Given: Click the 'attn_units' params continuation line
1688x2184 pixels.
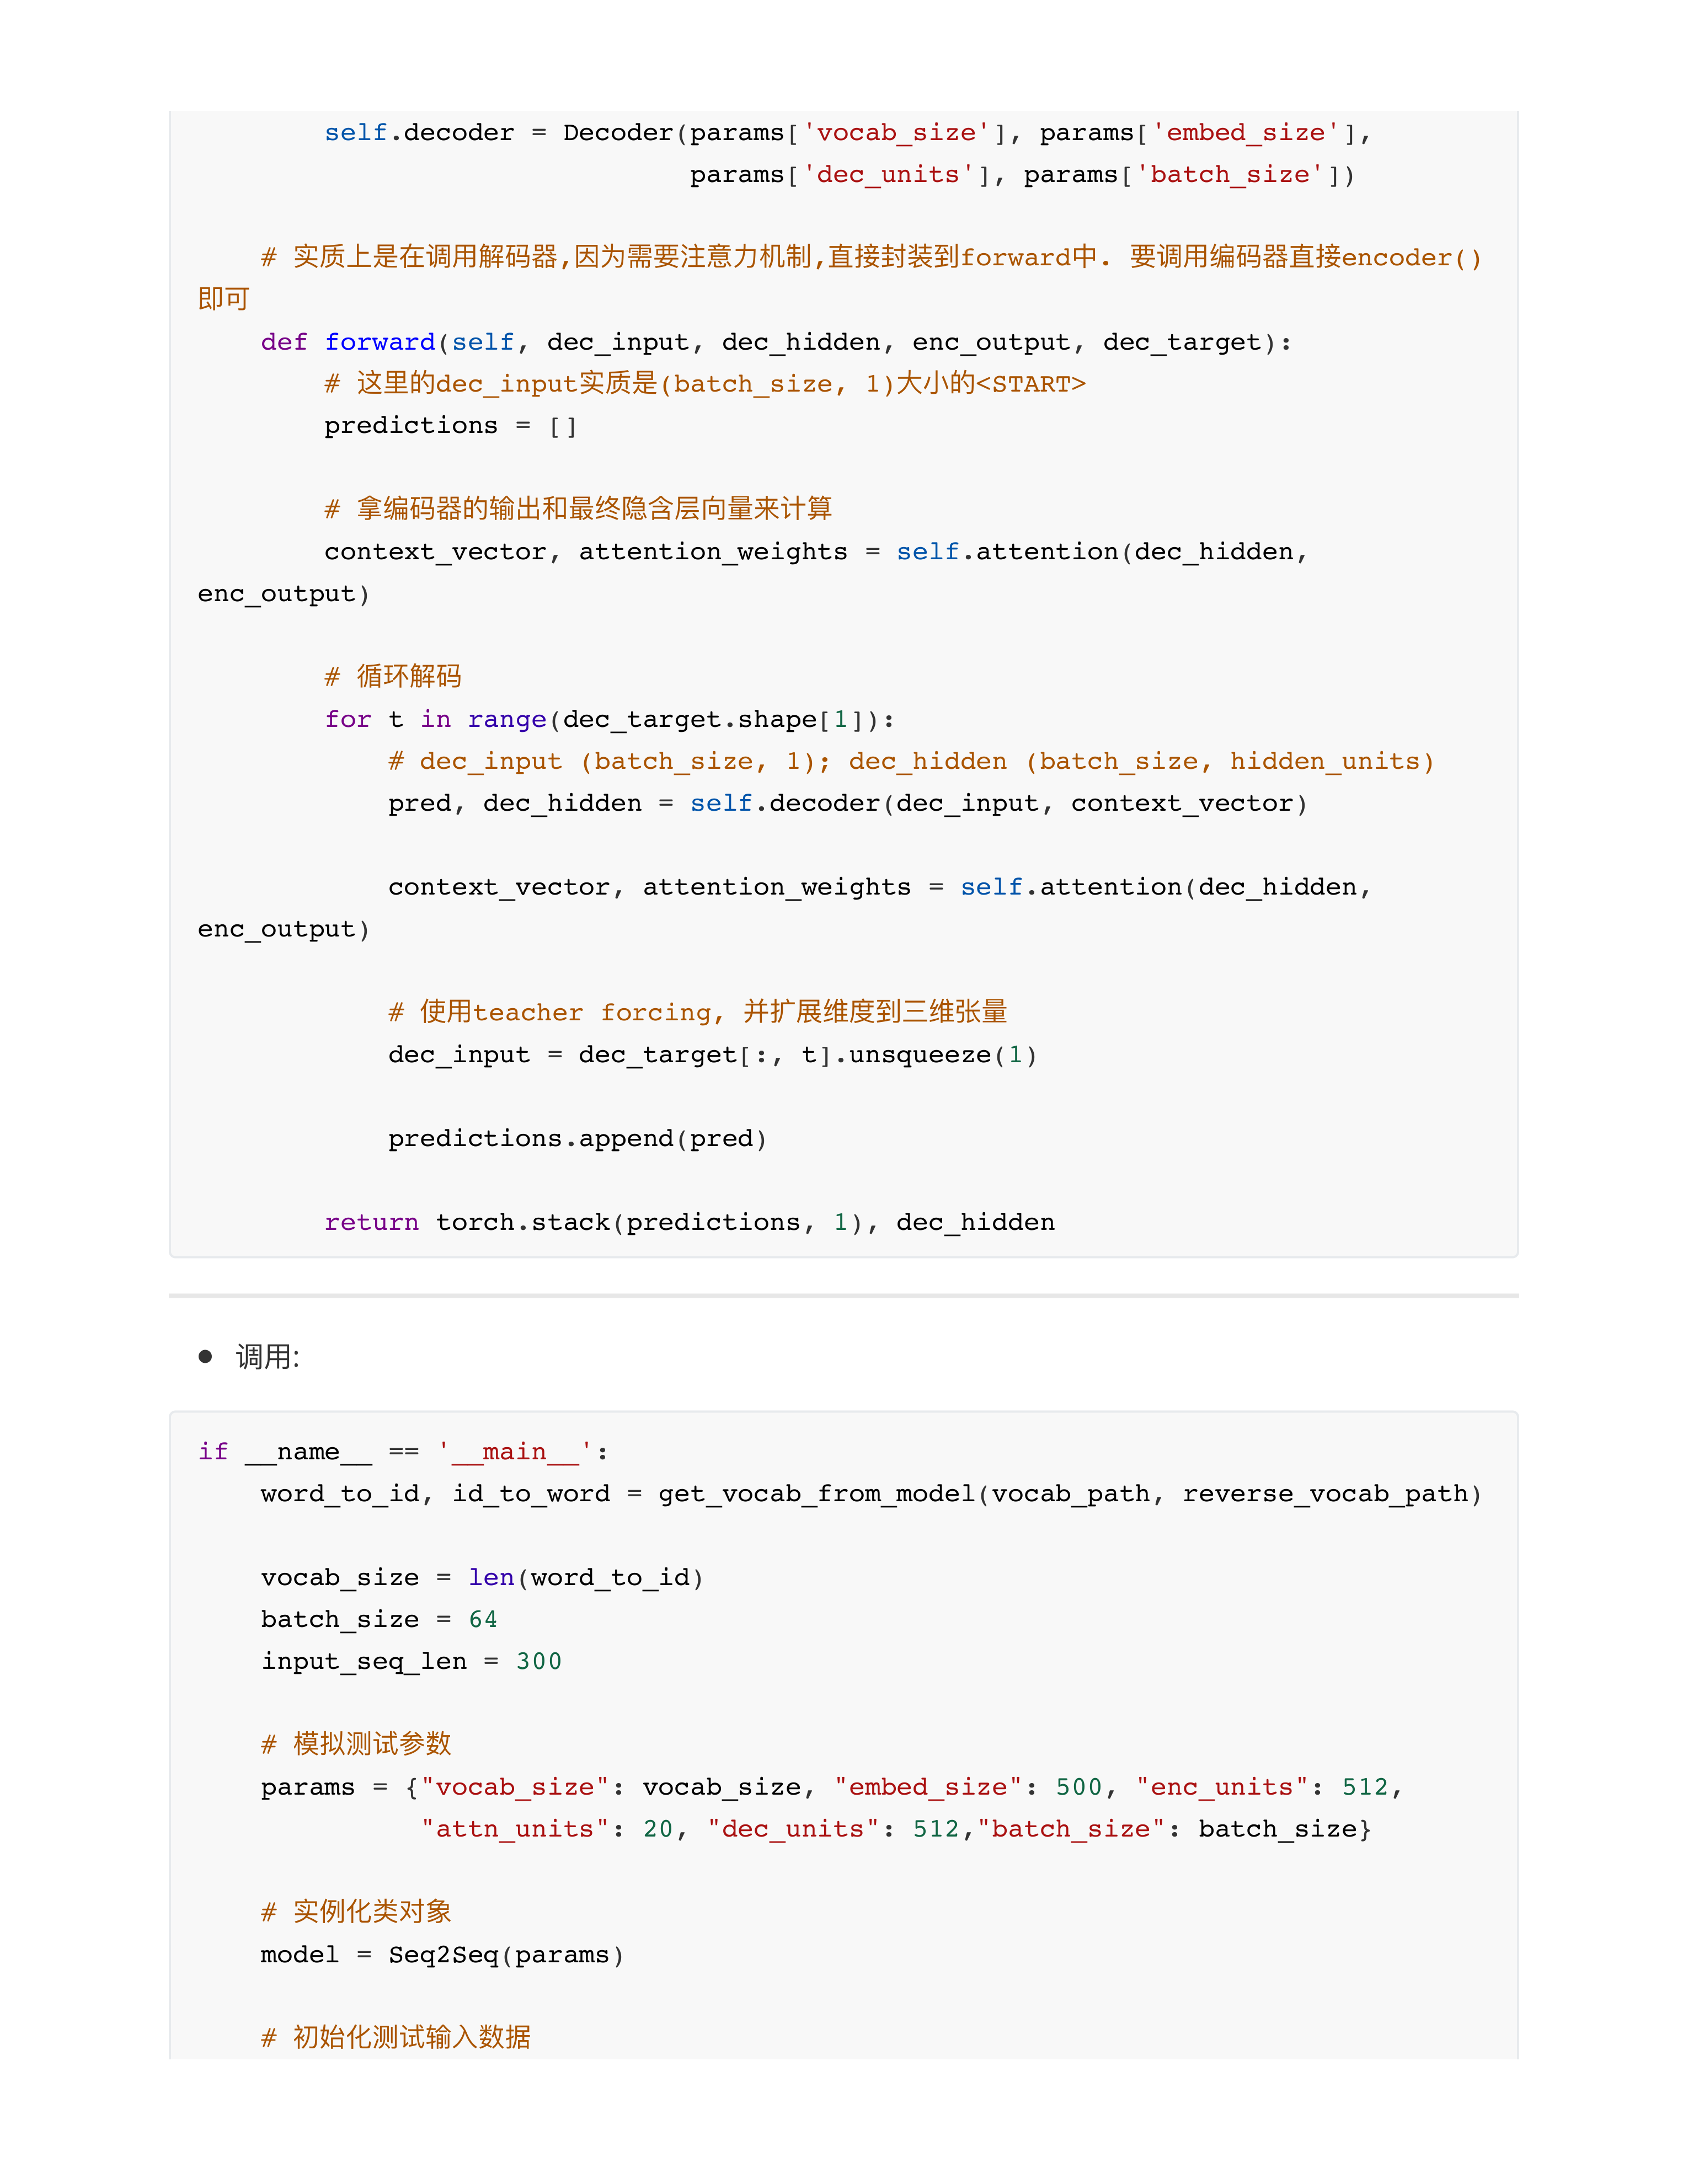Looking at the screenshot, I should (895, 1829).
